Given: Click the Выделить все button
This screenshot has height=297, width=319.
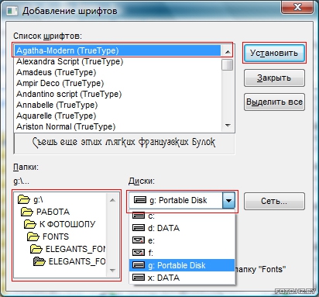Looking at the screenshot, I should (x=274, y=102).
